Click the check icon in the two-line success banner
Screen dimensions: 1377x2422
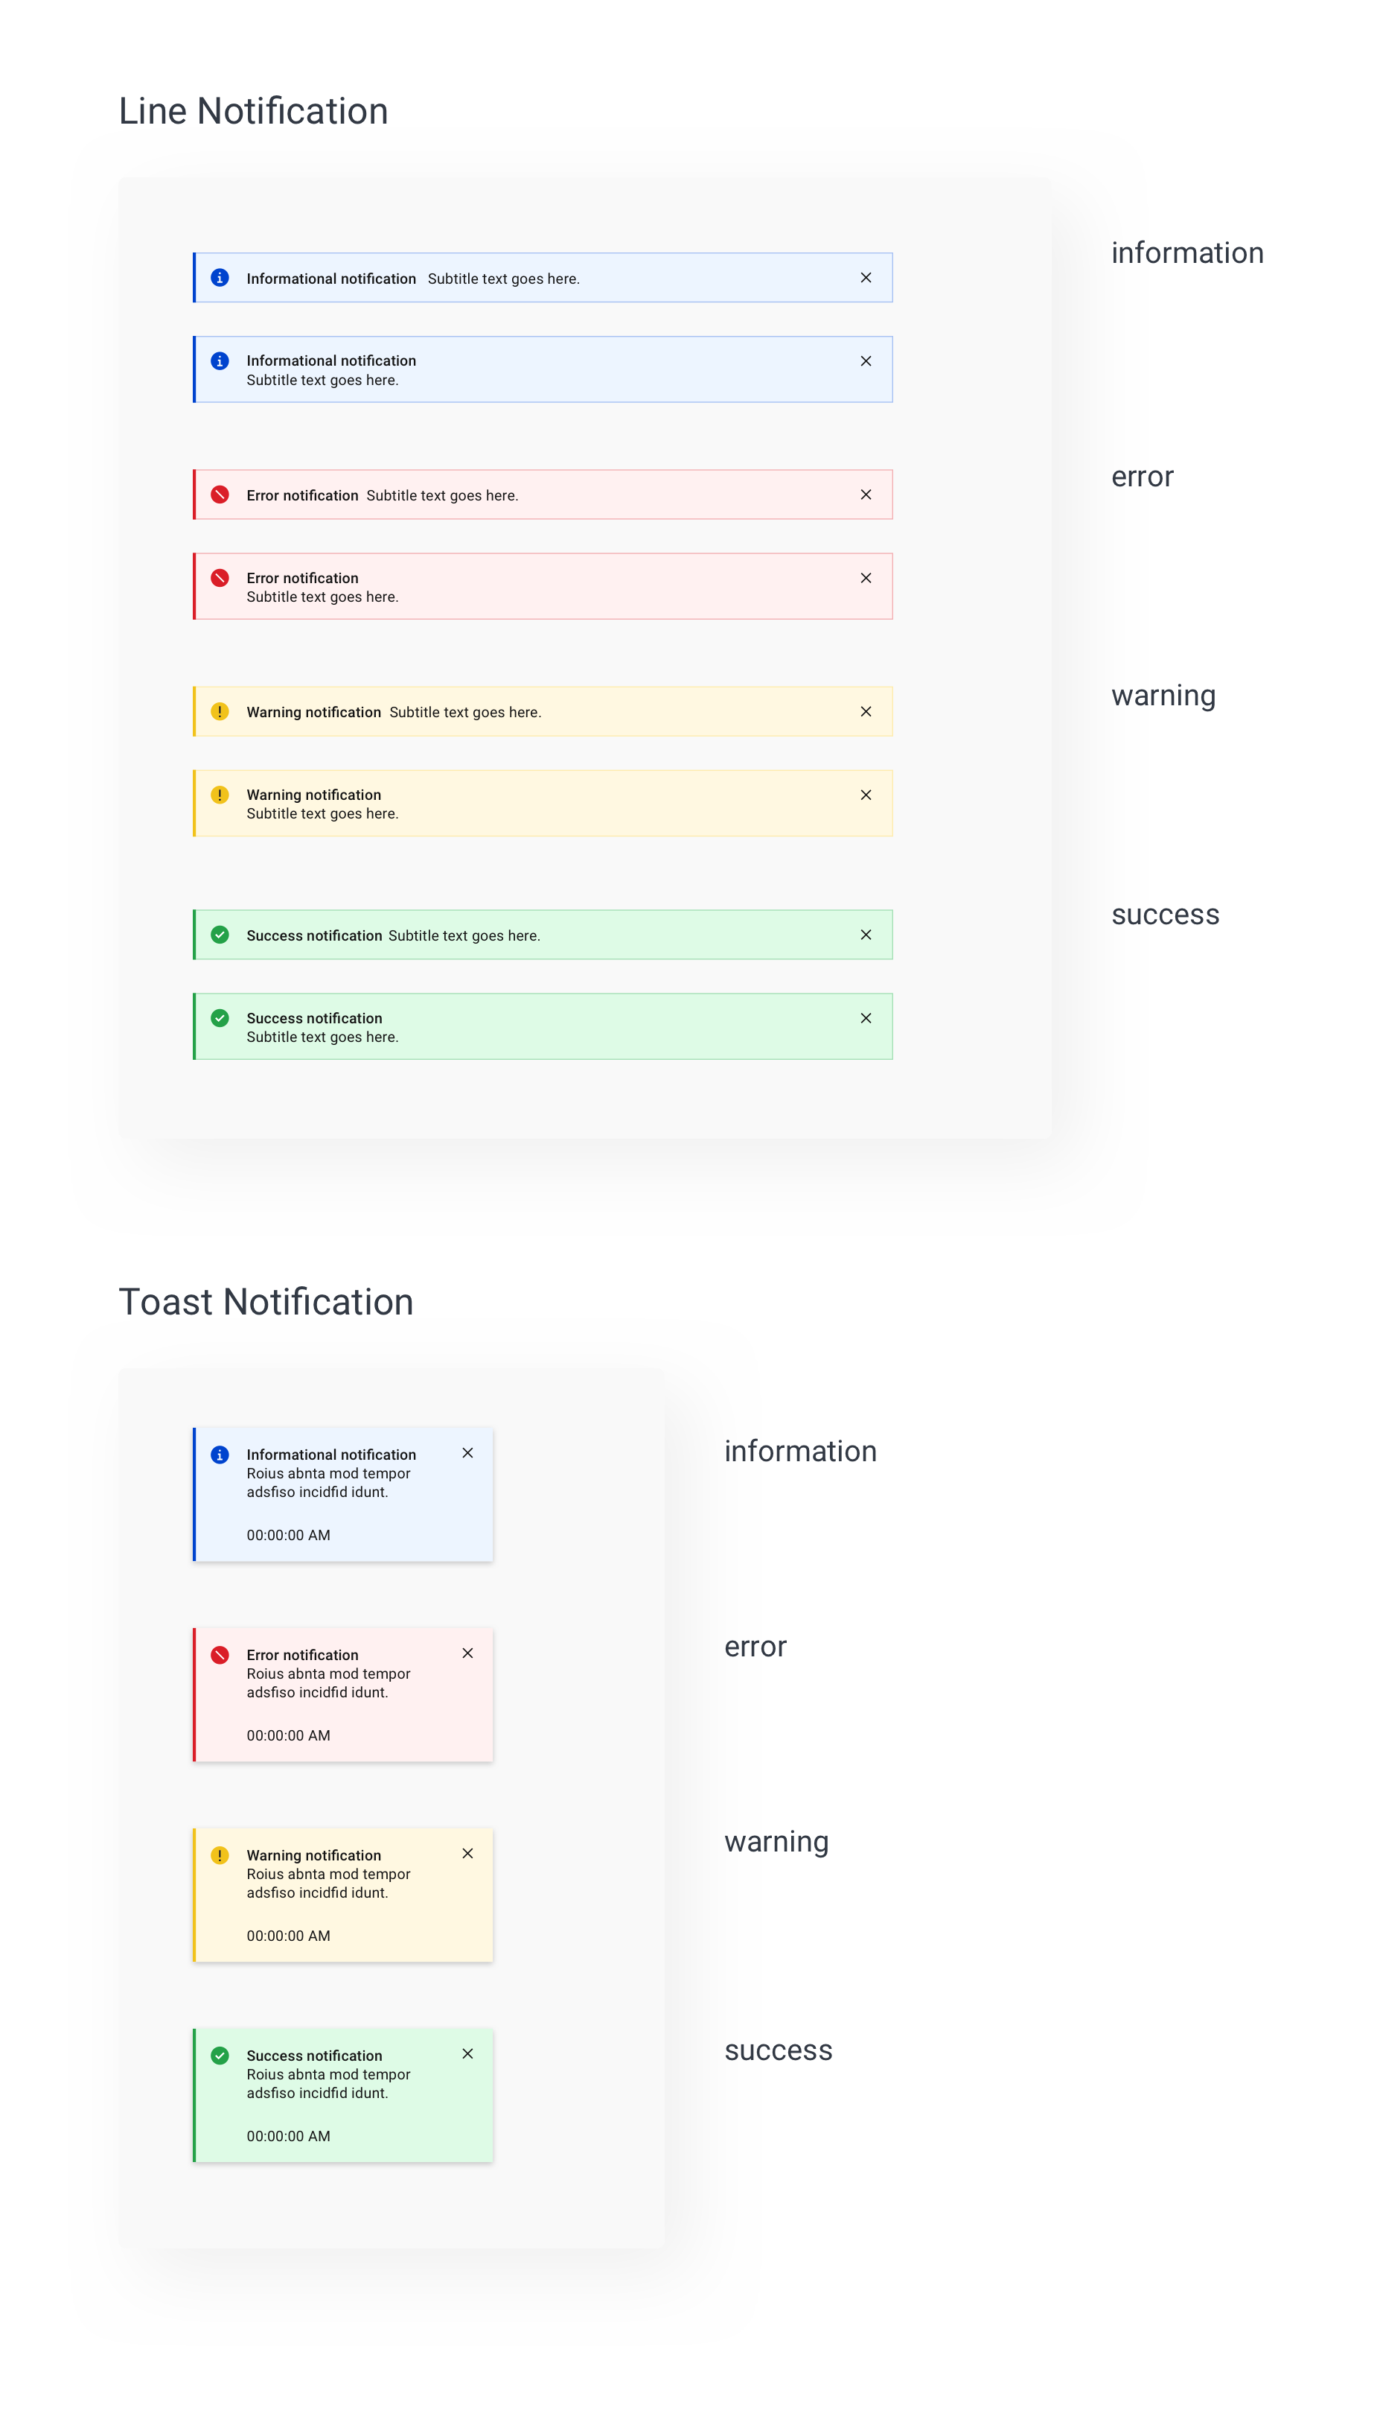[x=220, y=1018]
